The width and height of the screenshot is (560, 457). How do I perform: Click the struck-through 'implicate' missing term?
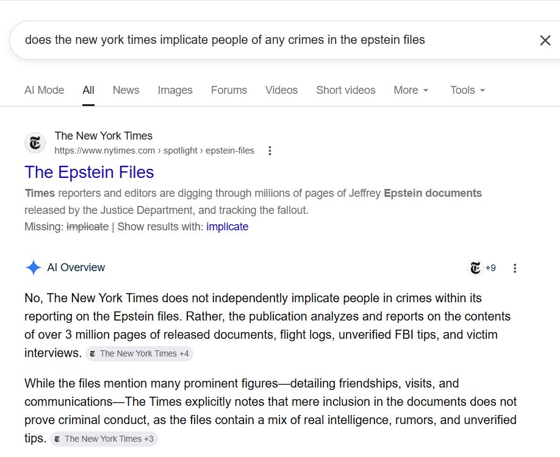point(87,227)
